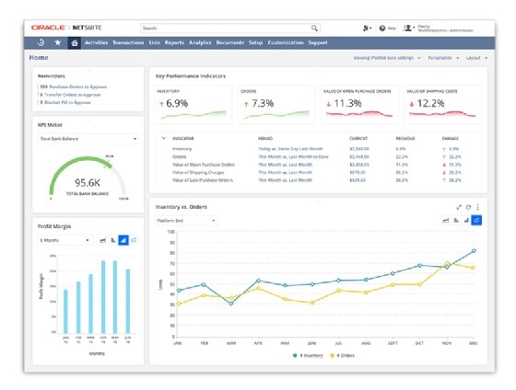
Task: Click the Value of Late Purchase Orders indicator
Action: 203,180
